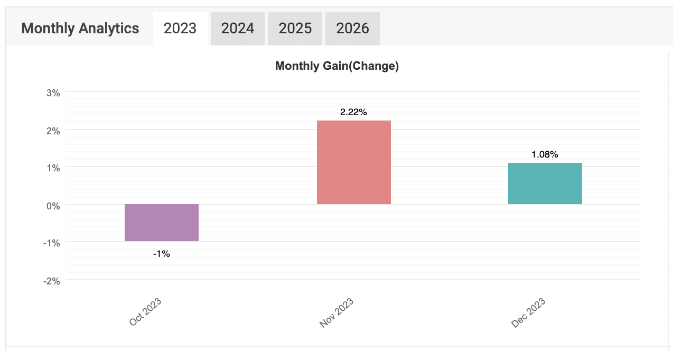This screenshot has height=351, width=673.
Task: Click the 3% y-axis label
Action: (x=53, y=93)
